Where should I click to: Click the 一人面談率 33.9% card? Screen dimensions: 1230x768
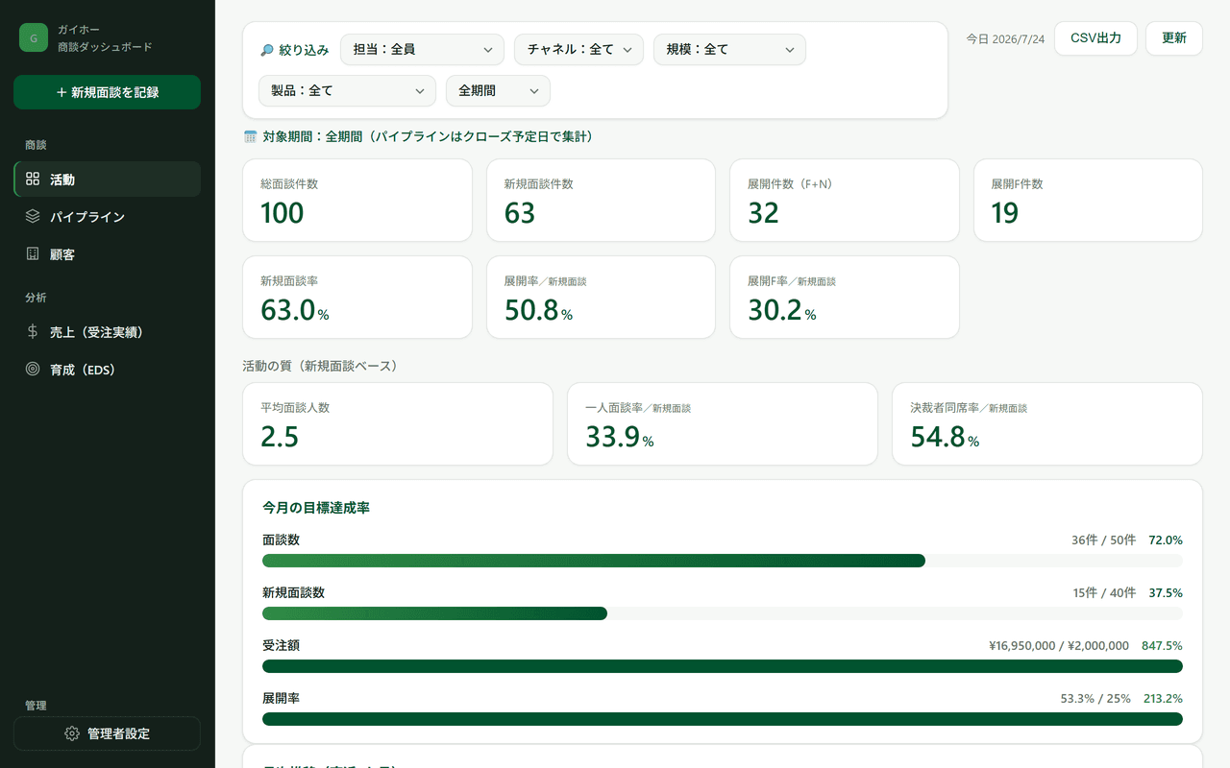[x=723, y=424]
